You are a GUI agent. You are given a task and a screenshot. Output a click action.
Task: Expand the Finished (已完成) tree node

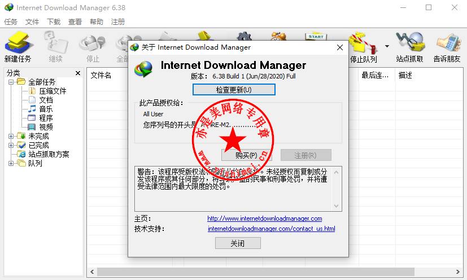[11, 145]
